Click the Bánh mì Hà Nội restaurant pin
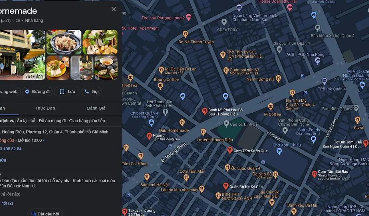The image size is (369, 216). click(147, 177)
